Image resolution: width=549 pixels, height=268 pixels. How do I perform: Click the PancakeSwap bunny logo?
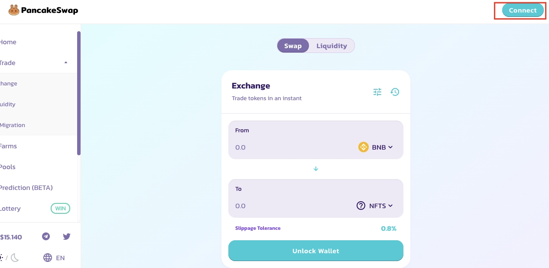[x=14, y=10]
